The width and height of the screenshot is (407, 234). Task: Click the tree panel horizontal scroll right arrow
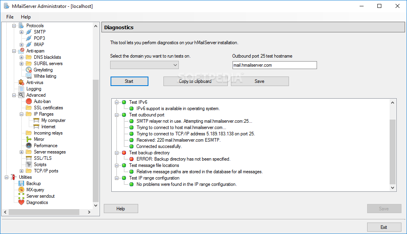pos(89,212)
